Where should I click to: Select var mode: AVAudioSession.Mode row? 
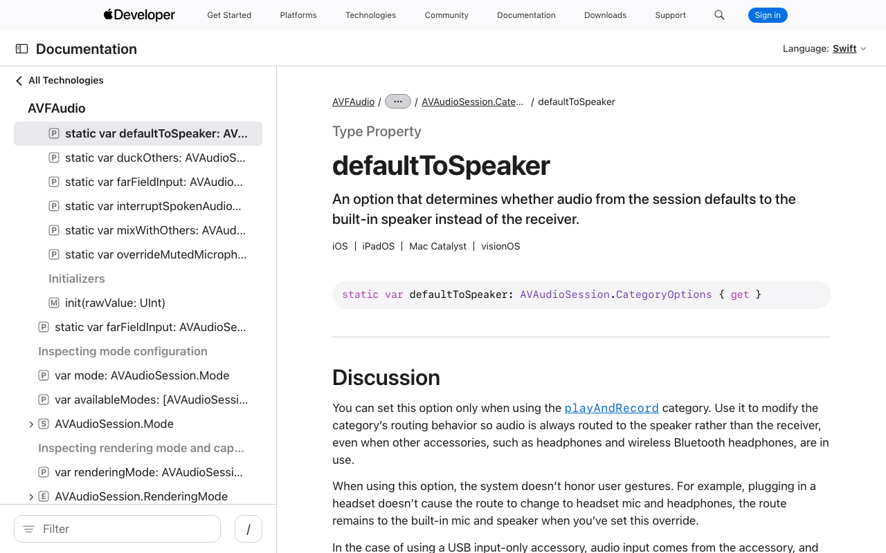coord(138,375)
